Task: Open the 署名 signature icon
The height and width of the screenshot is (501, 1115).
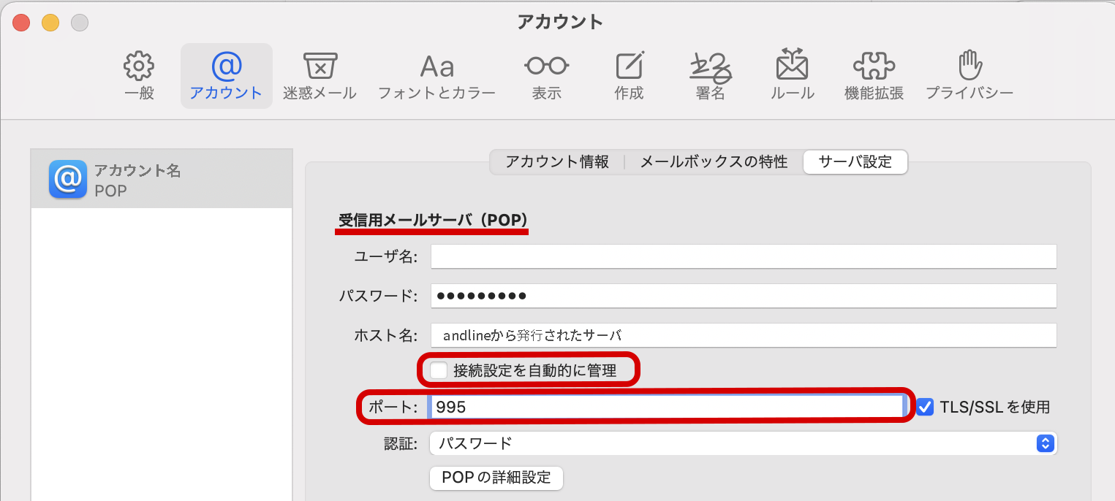Action: [x=710, y=67]
